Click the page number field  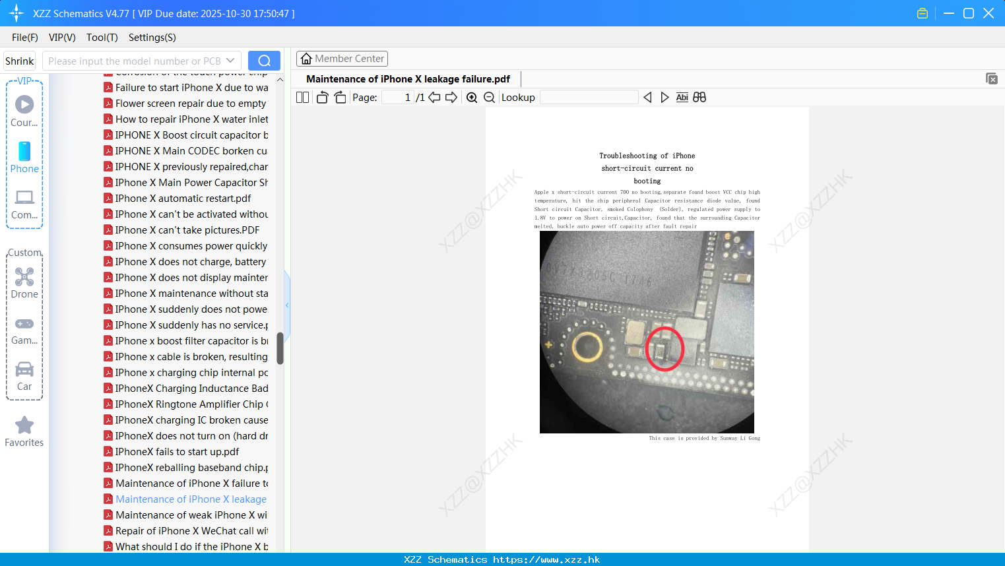click(x=398, y=97)
